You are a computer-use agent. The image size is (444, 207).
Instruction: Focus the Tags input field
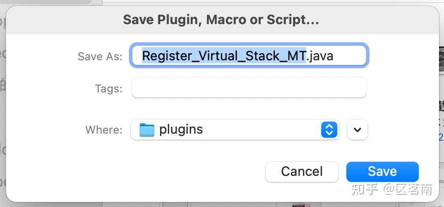(249, 88)
